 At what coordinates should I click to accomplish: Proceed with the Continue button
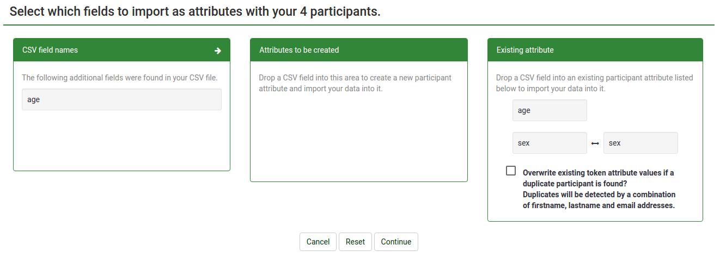396,242
